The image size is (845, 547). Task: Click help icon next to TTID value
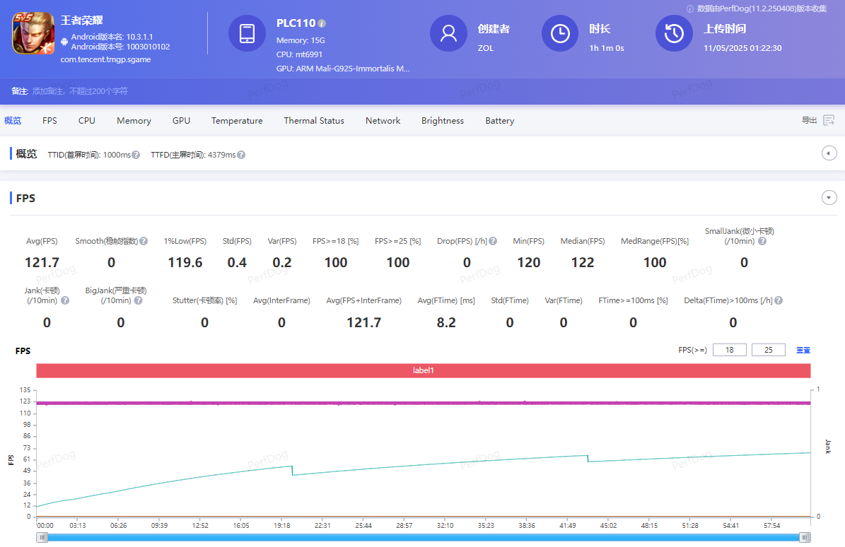tap(136, 155)
